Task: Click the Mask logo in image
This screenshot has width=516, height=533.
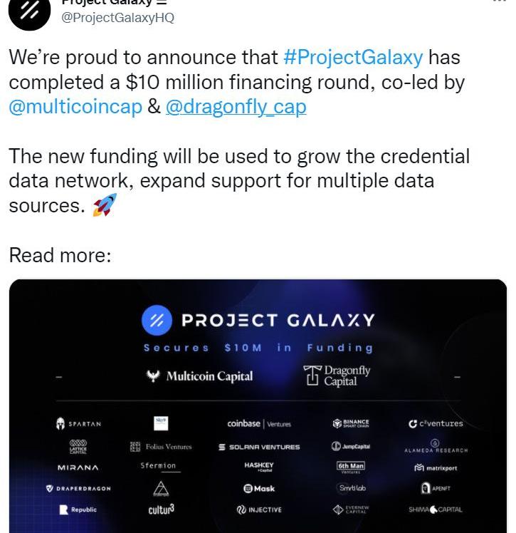Action: 259,489
